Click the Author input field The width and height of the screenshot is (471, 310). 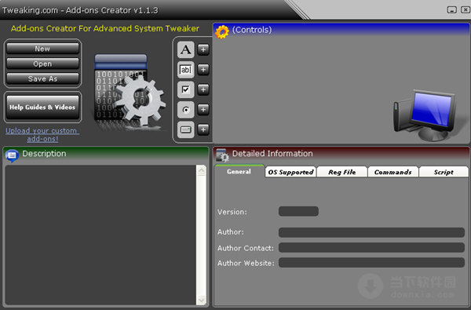point(371,232)
